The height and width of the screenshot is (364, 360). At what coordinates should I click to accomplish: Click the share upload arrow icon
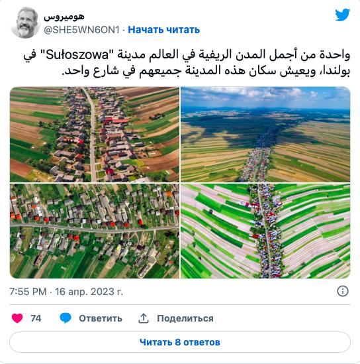click(143, 318)
